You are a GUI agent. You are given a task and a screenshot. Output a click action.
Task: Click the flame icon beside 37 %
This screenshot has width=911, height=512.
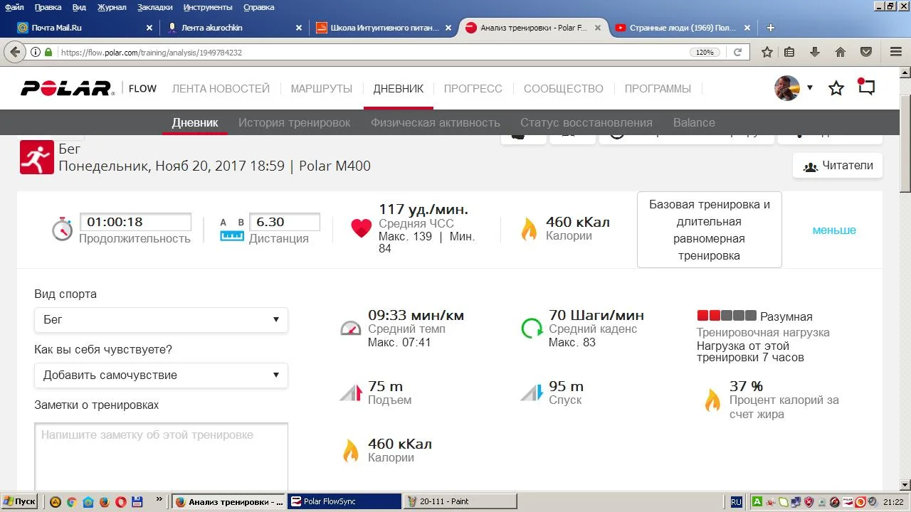[712, 400]
